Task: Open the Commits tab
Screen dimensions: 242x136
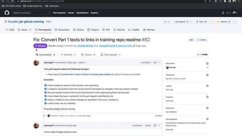Action: click(x=68, y=55)
